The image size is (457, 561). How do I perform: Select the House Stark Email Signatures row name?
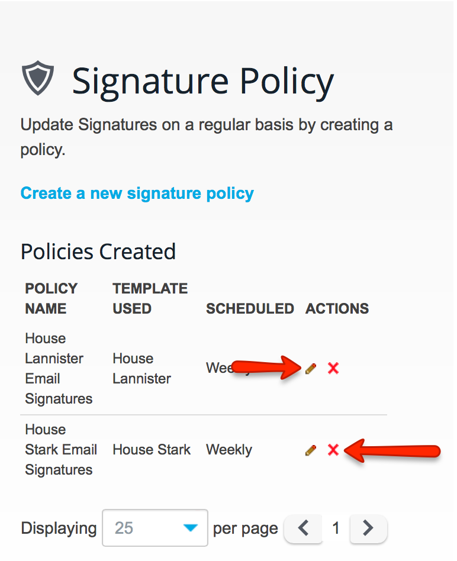click(61, 449)
